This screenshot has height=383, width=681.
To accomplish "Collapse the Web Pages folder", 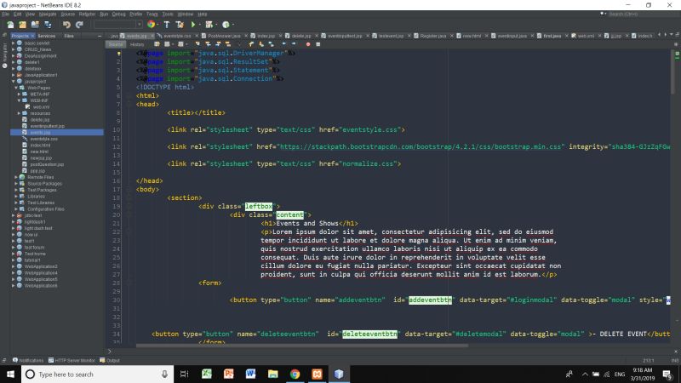I will [16, 88].
